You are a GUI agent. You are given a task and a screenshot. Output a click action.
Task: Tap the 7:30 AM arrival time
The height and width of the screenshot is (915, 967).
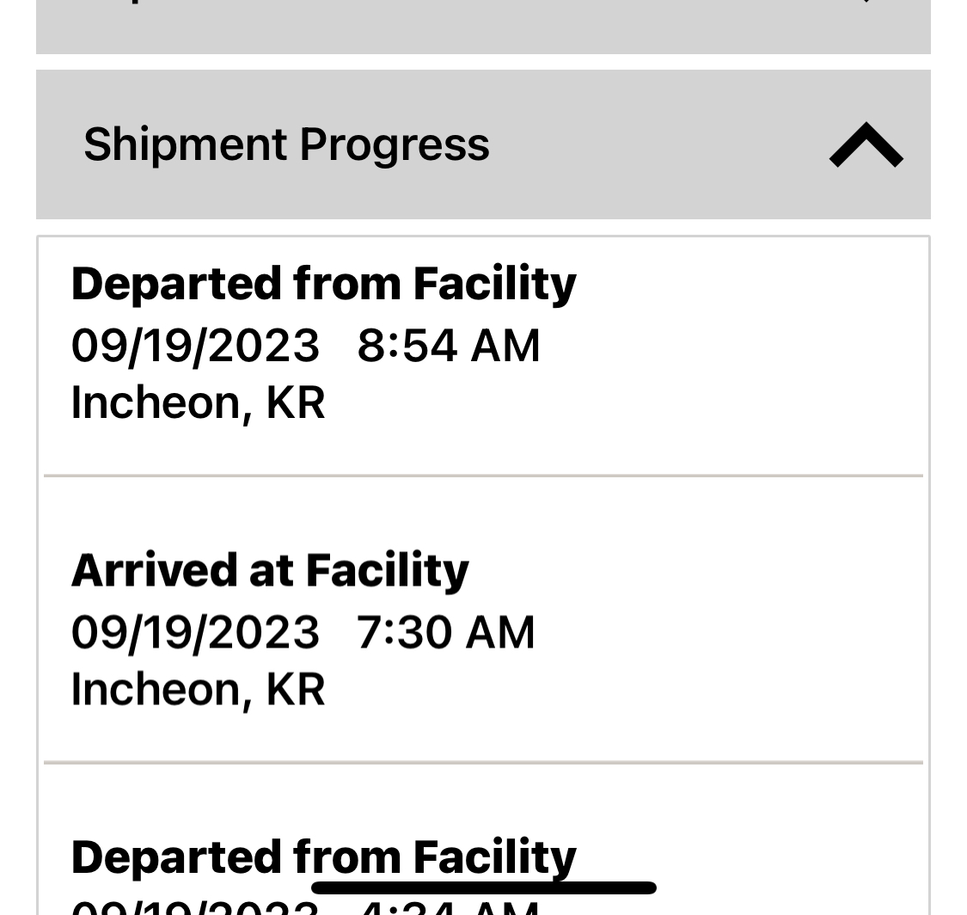445,632
